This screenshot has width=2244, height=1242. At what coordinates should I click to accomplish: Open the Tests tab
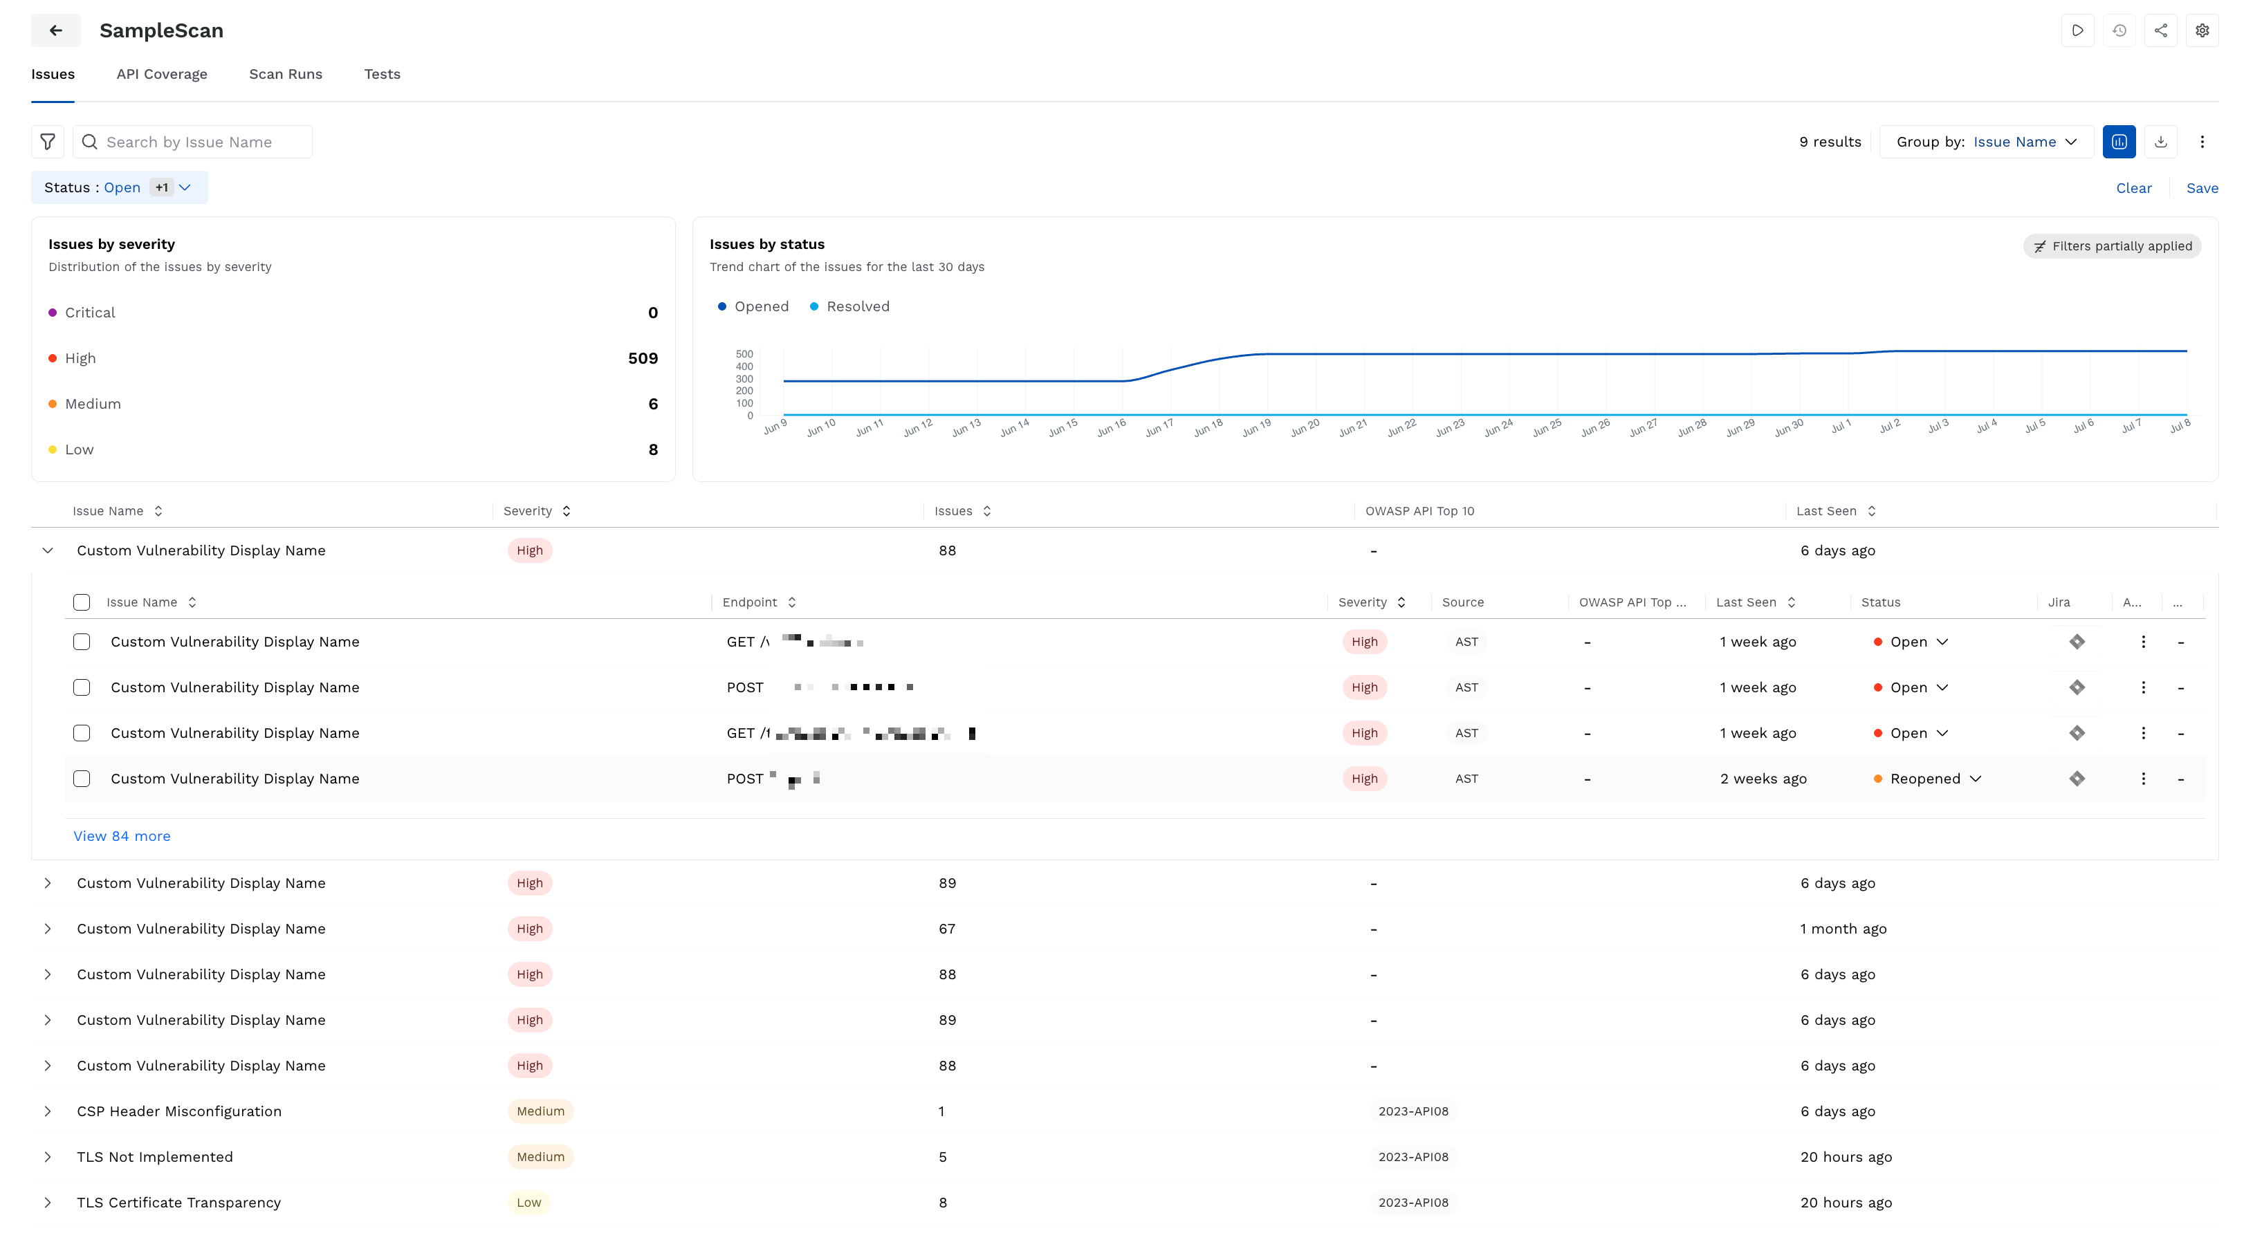[383, 74]
